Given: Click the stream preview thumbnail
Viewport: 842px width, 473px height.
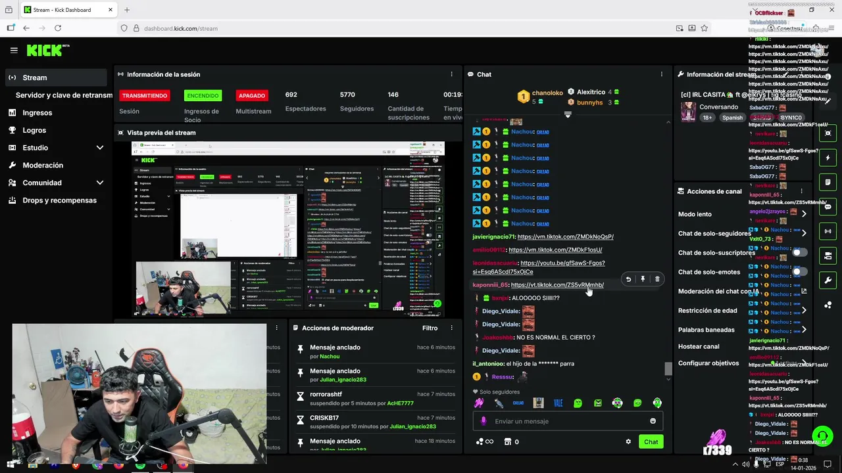Looking at the screenshot, I should click(x=287, y=229).
